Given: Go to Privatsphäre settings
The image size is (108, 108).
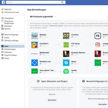Looking at the screenshot, I should (x=9, y=18).
